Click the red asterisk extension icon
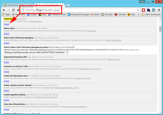Image resolution: width=163 pixels, height=115 pixels. point(143,10)
